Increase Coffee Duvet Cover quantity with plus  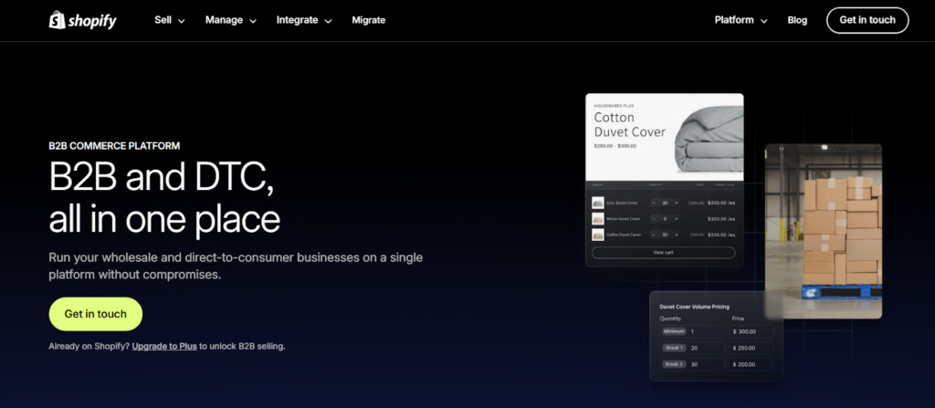677,235
